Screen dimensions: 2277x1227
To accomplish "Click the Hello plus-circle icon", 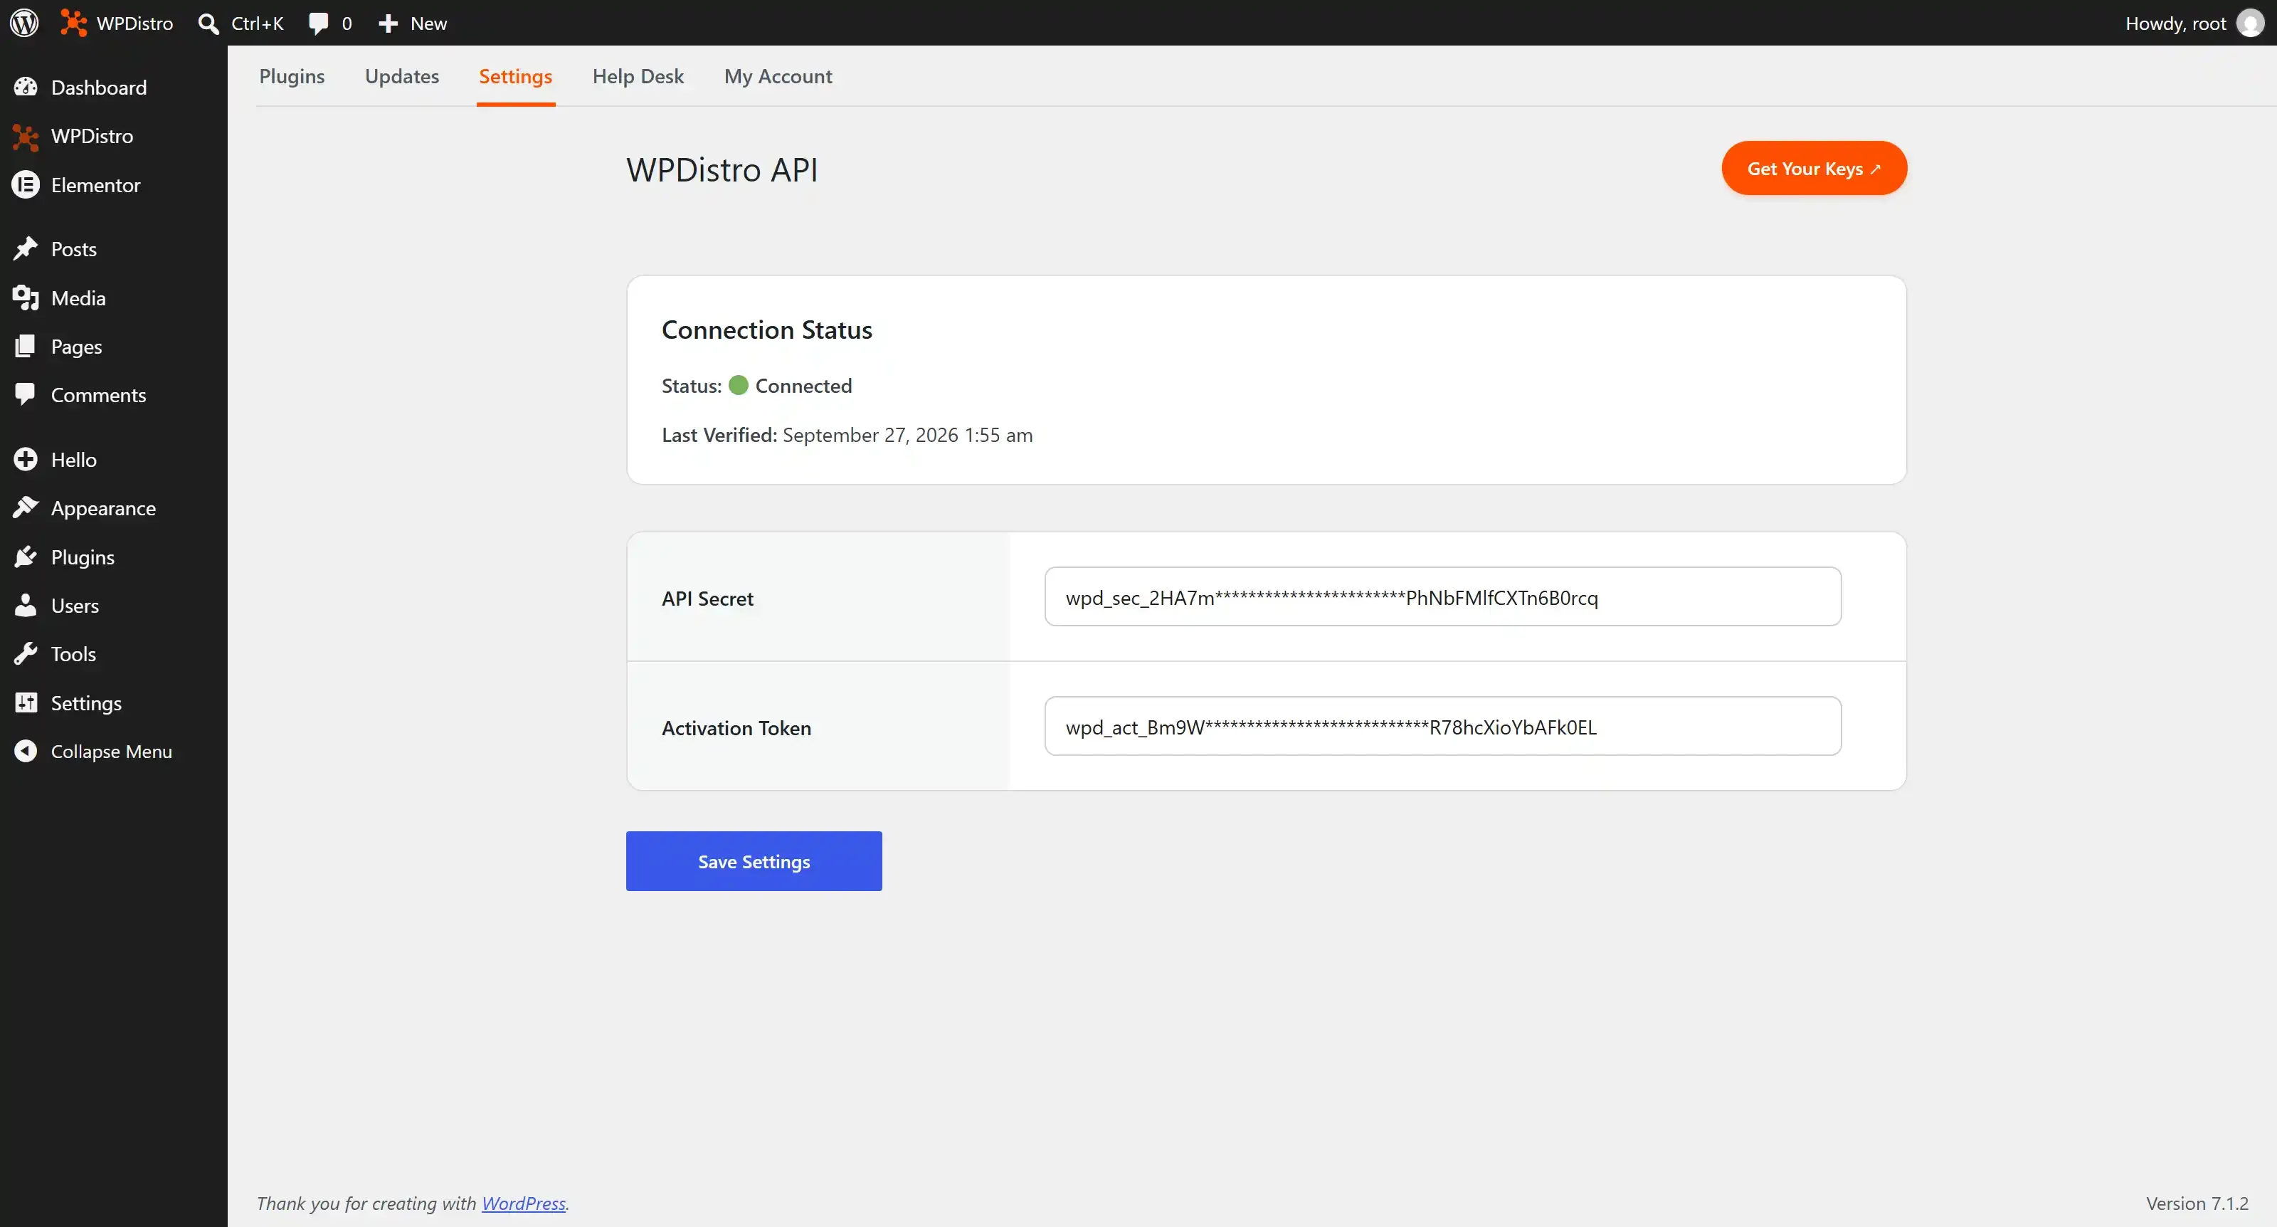I will coord(26,459).
